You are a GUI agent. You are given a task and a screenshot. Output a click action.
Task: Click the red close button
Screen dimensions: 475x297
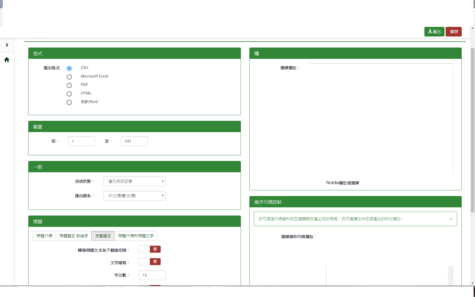tap(454, 32)
